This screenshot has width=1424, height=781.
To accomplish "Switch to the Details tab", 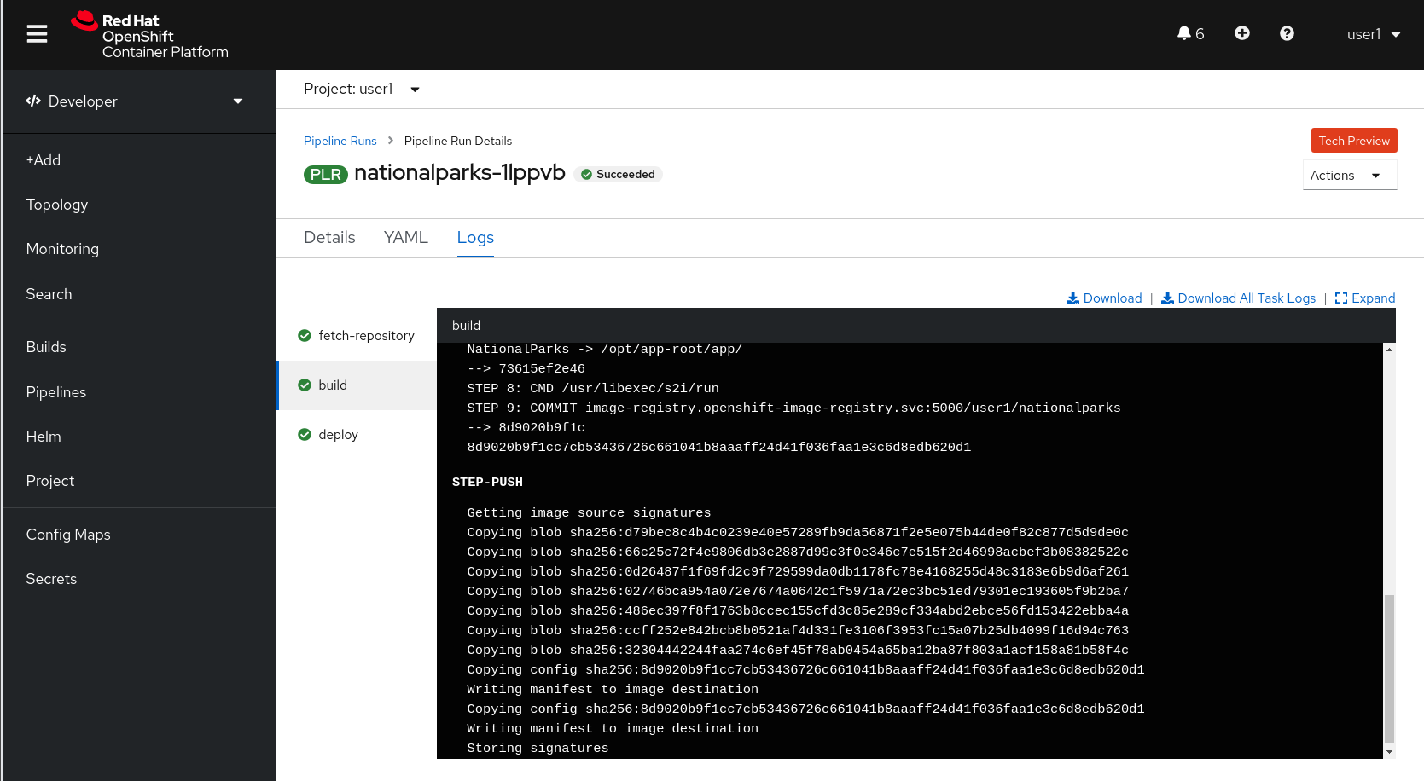I will click(x=329, y=237).
